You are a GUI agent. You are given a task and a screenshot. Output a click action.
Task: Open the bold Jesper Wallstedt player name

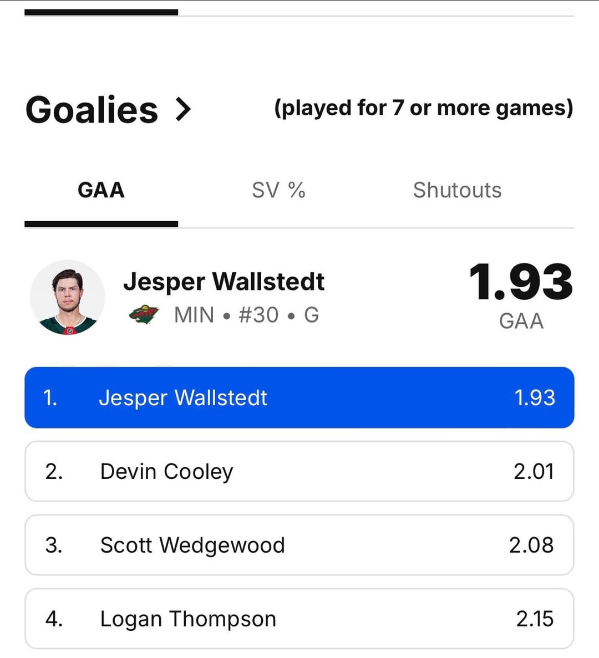tap(224, 282)
